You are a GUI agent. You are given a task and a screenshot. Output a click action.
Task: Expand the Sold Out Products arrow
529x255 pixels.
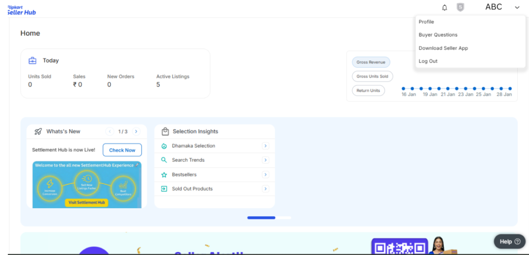pyautogui.click(x=266, y=189)
